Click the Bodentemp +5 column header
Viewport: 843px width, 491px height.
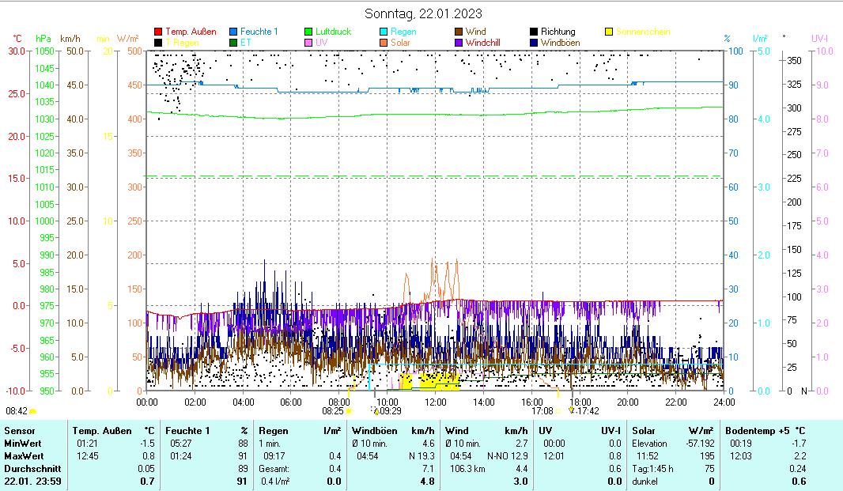(755, 431)
